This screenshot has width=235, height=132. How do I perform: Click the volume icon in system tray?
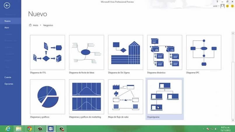coord(216,129)
